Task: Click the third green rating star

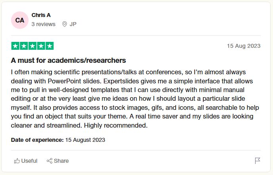Action: click(32, 46)
